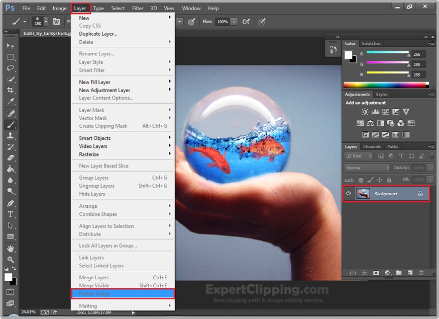Select the Crop tool
The width and height of the screenshot is (439, 319).
coord(10,90)
